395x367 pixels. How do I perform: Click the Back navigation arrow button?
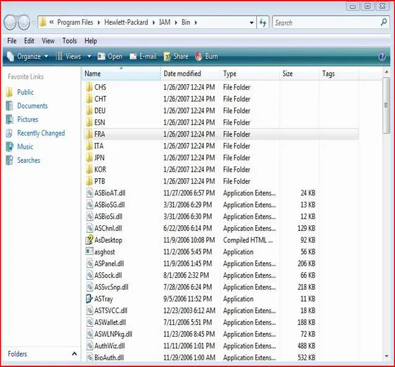(11, 23)
